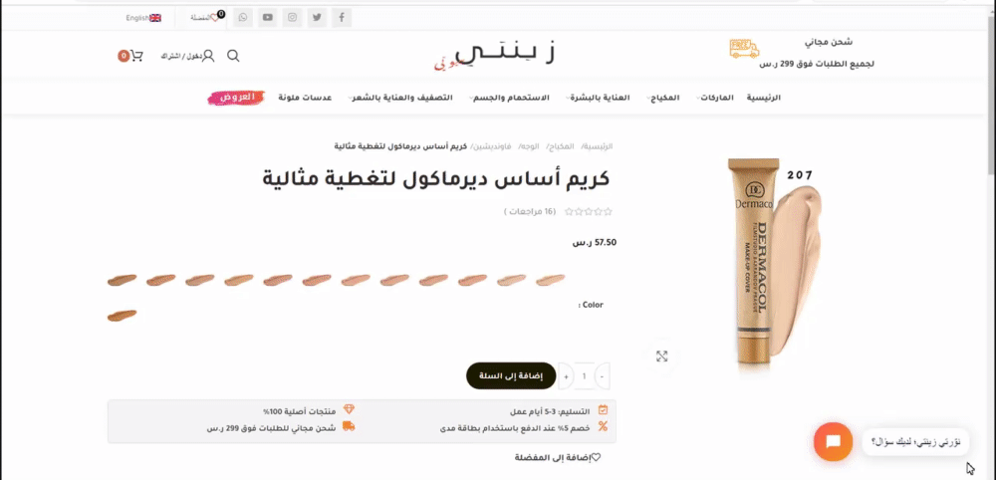Click the truck icon beside شحن مجاني للطلبات
This screenshot has height=480, width=996.
(x=349, y=426)
